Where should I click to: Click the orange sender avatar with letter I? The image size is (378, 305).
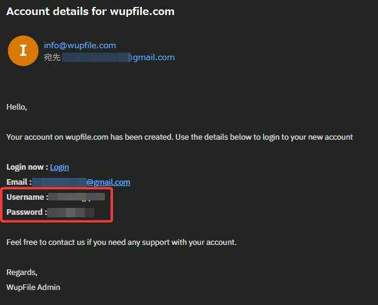click(x=23, y=51)
